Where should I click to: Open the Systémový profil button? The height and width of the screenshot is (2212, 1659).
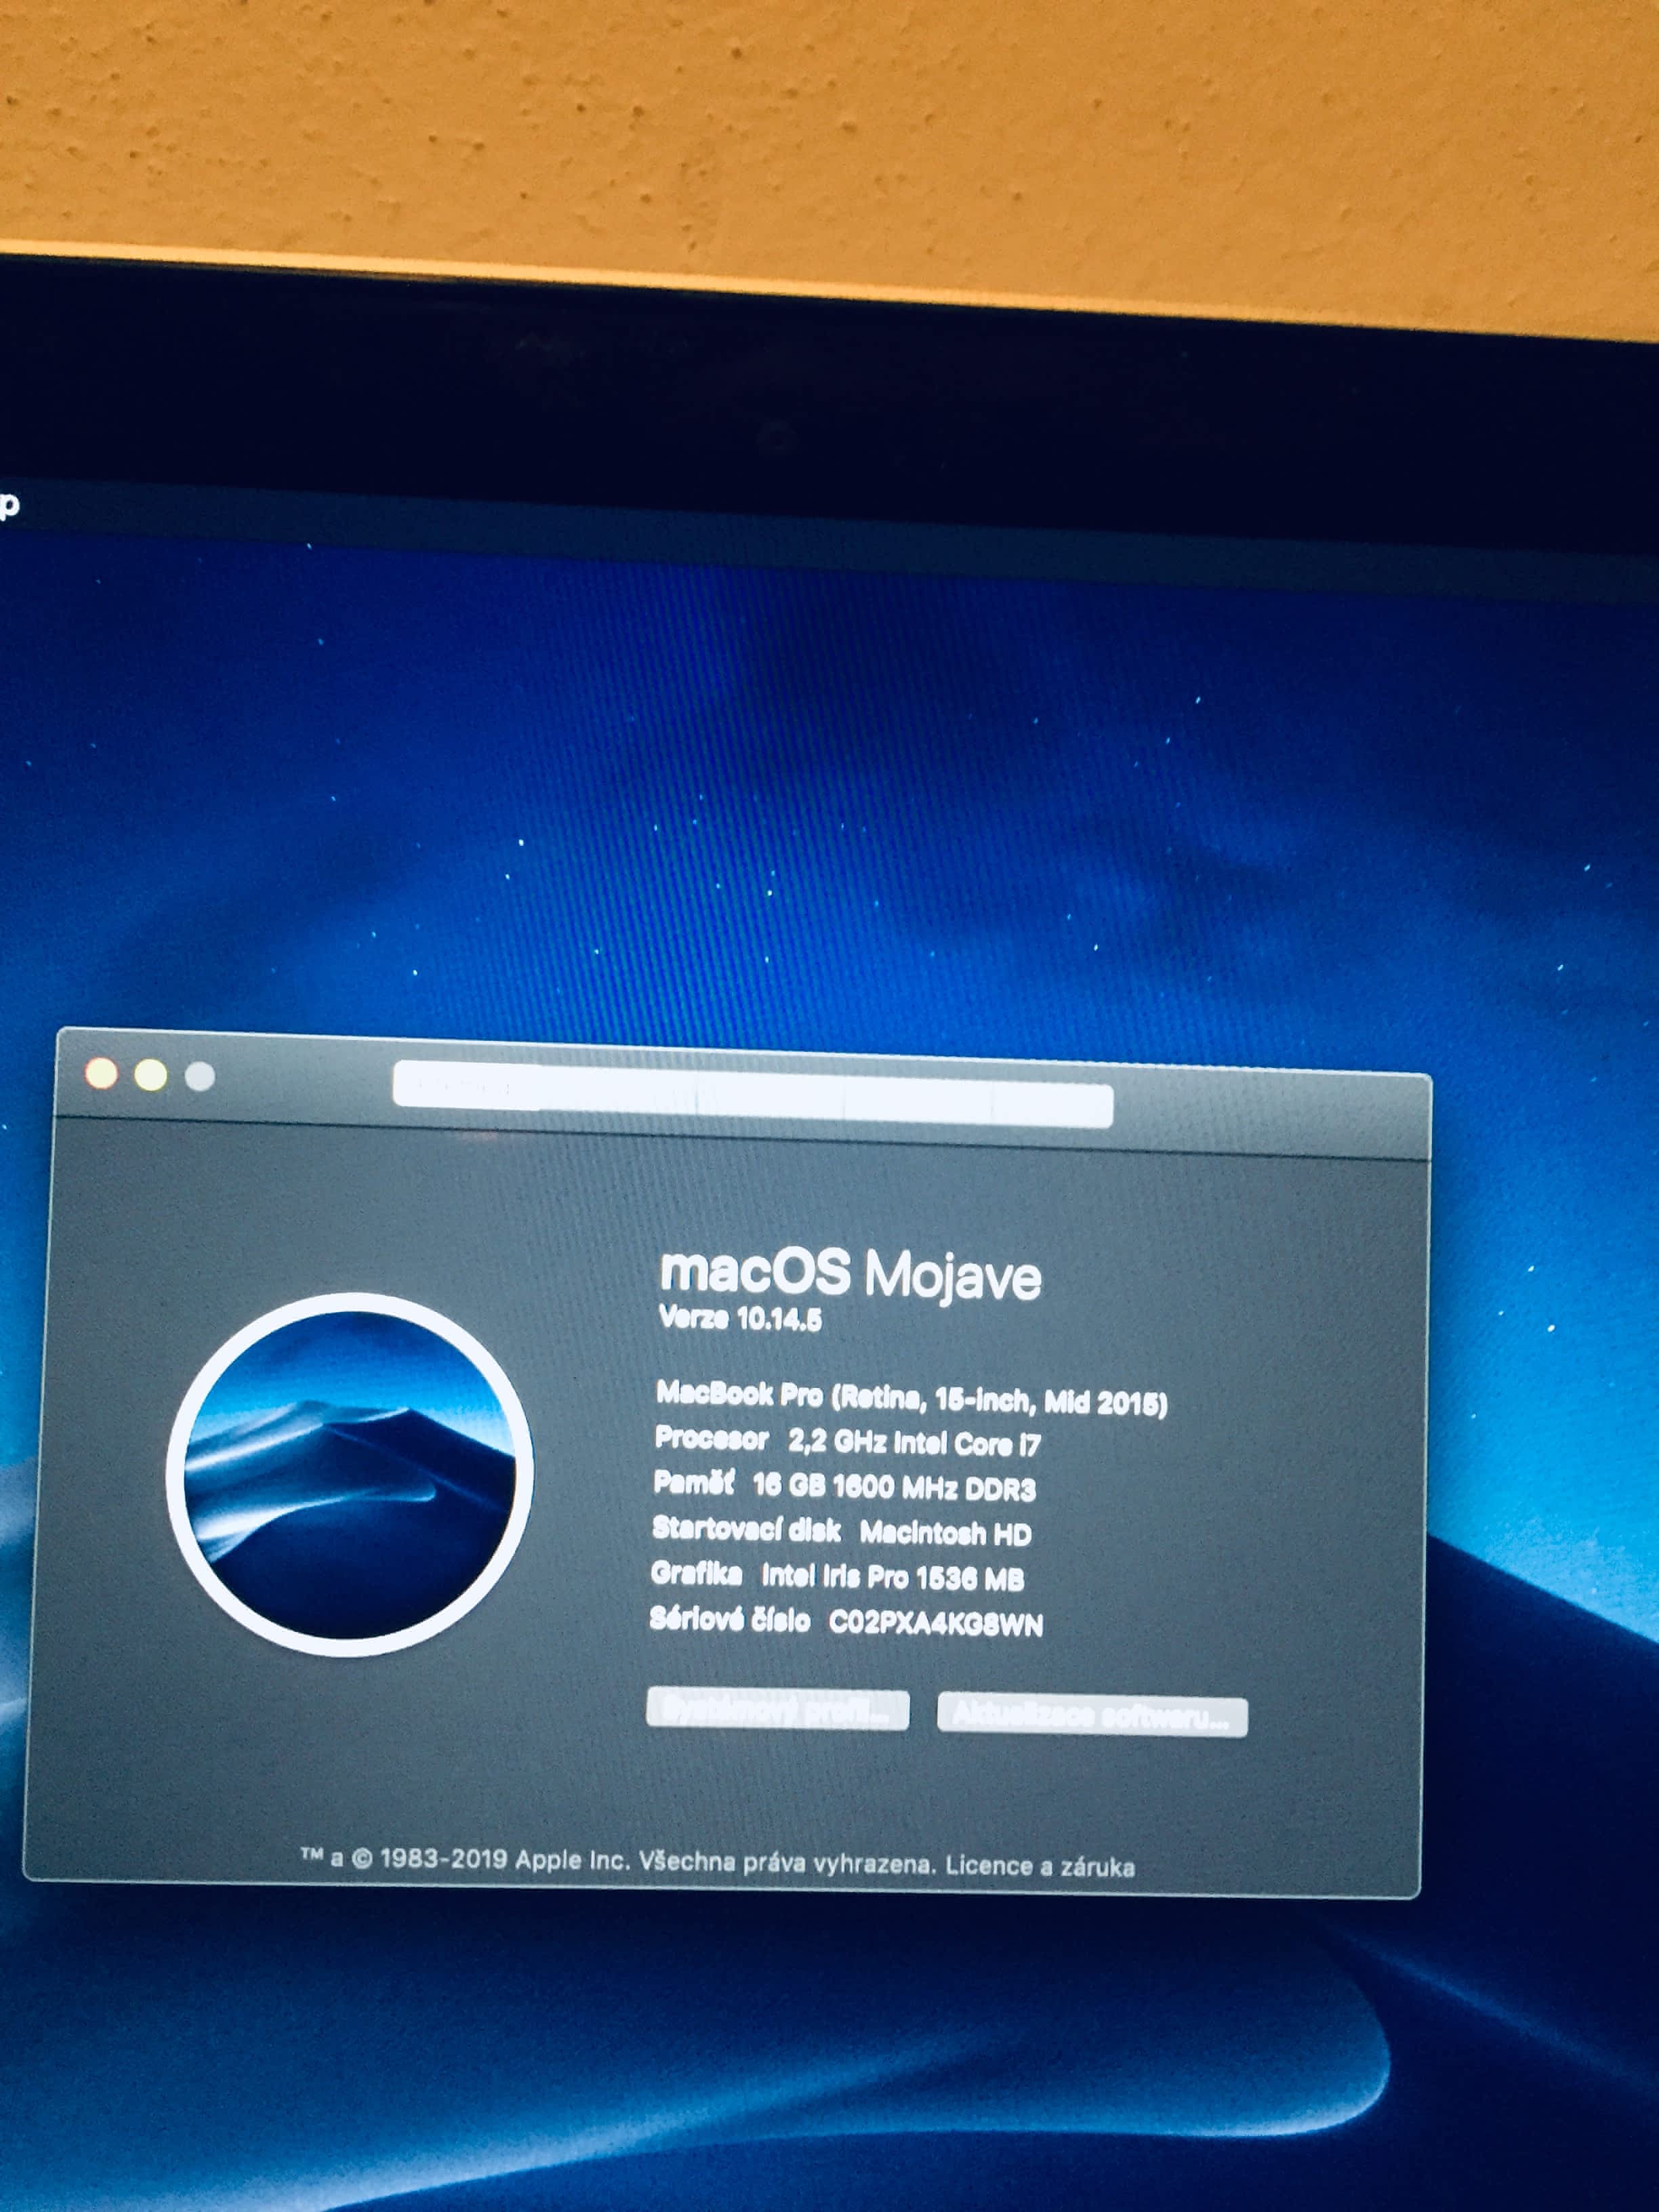click(x=777, y=1709)
